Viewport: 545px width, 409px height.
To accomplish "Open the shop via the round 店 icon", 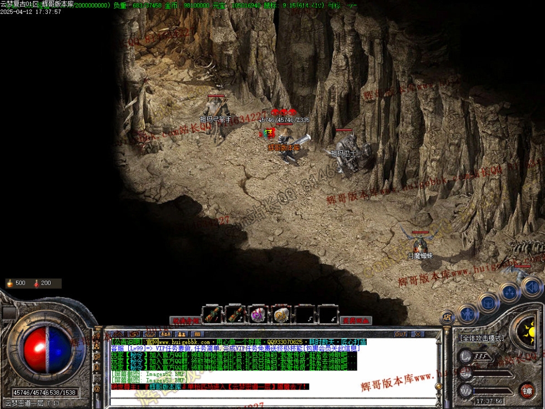I will coord(448,317).
